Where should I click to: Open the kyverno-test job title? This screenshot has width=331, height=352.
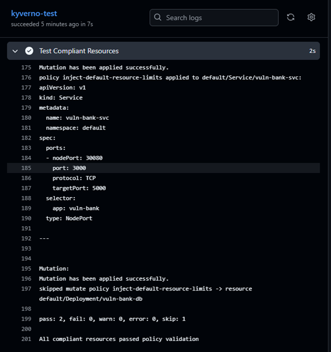click(34, 13)
